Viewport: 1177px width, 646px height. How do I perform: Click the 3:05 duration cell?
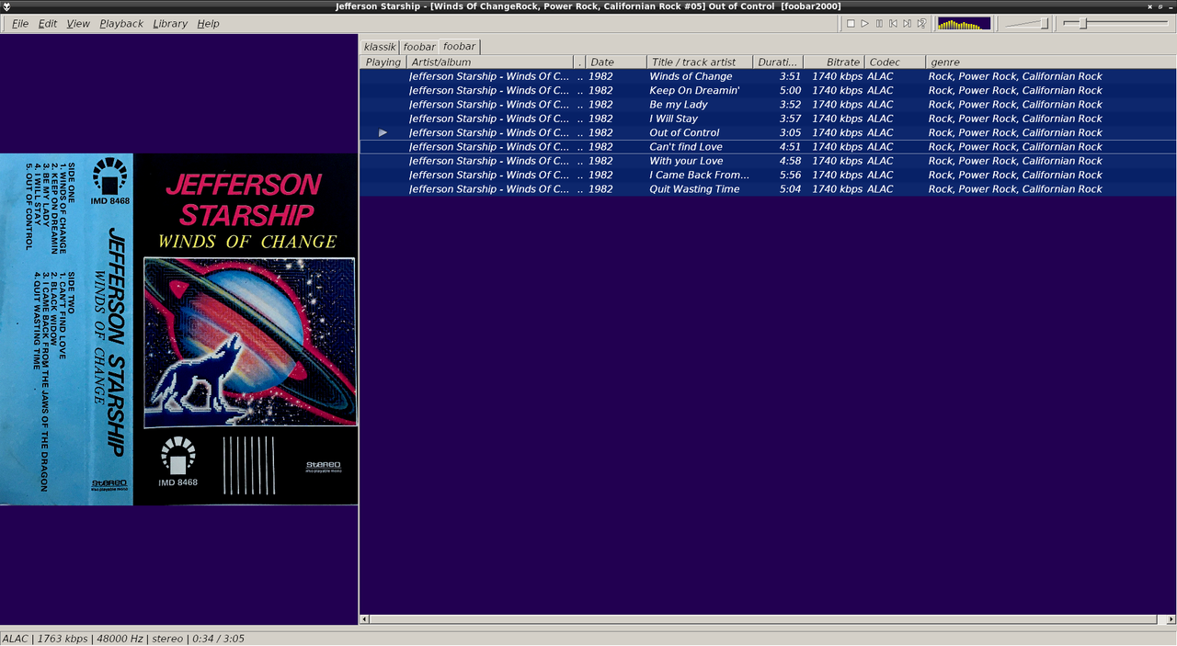coord(790,132)
